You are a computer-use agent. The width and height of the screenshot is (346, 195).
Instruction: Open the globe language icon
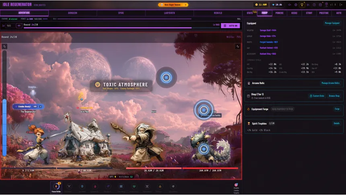click(x=296, y=5)
